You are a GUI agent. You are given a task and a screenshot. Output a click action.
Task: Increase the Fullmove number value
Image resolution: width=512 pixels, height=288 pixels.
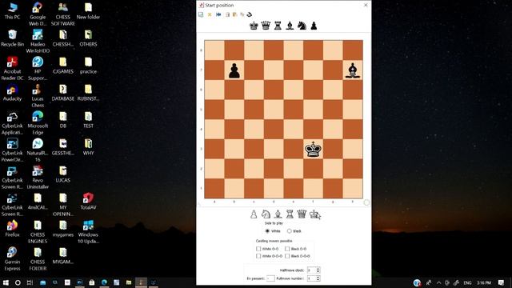[318, 277]
